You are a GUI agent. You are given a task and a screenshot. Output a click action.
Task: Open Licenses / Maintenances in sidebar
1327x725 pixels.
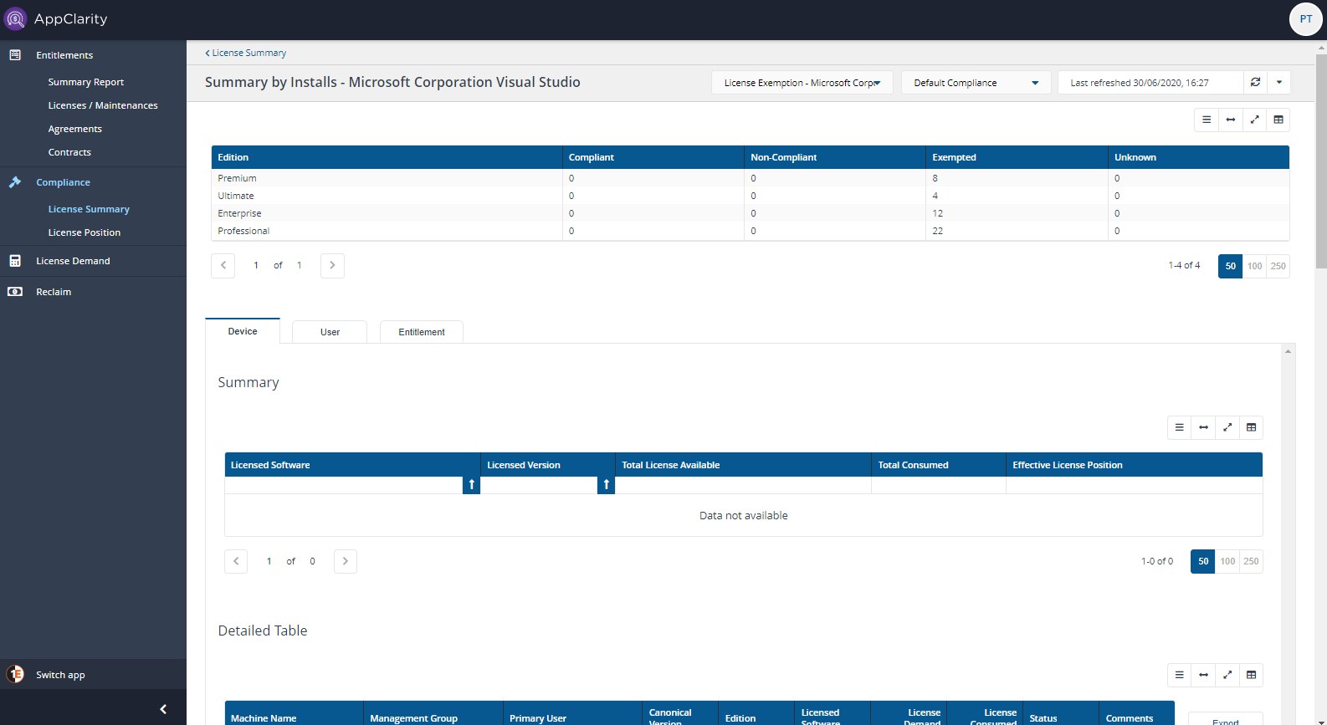(103, 105)
